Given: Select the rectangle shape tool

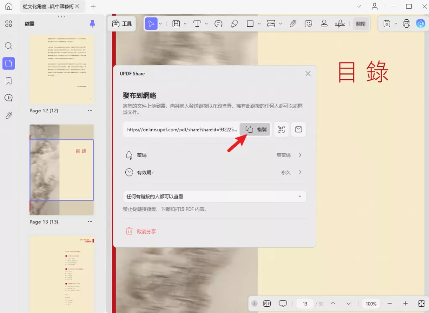Looking at the screenshot, I should click(x=250, y=24).
